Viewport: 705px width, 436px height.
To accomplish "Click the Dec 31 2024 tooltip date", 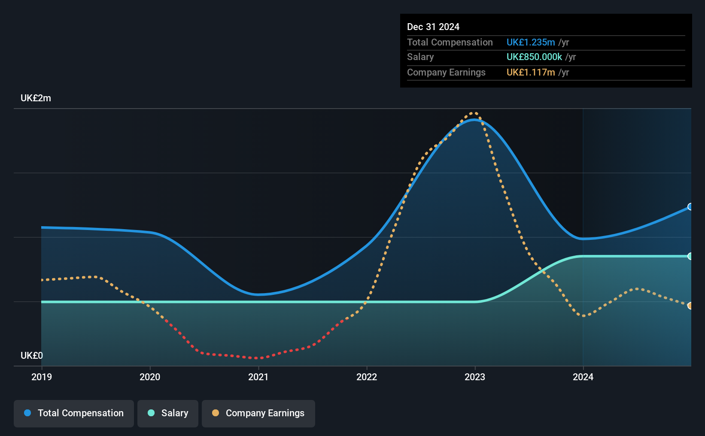I will click(433, 27).
